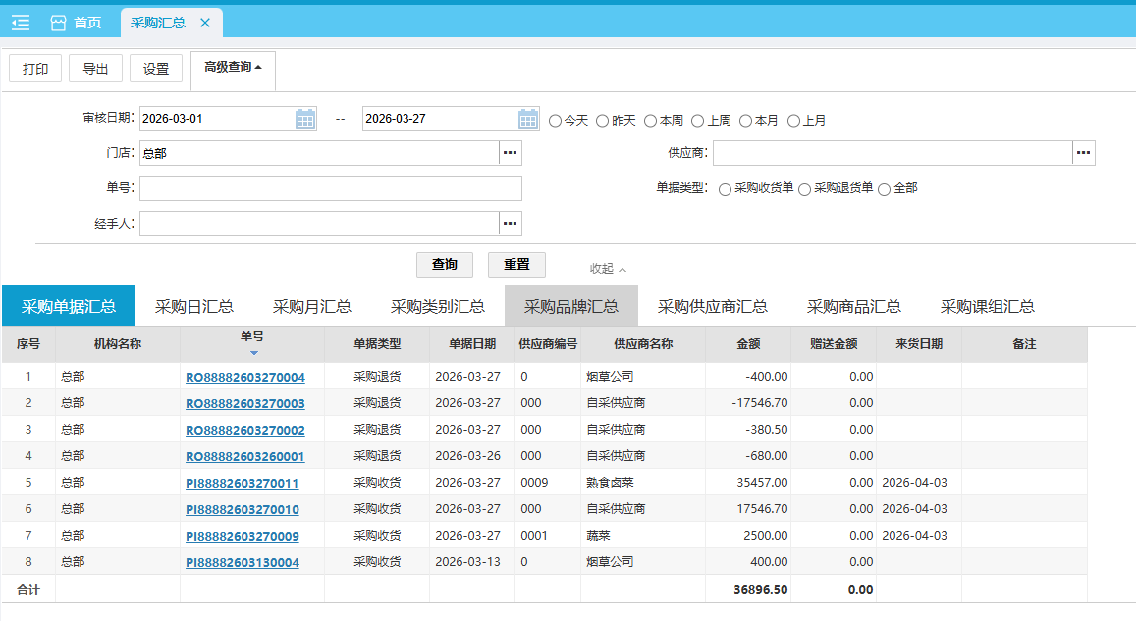Expand the 高级查询 dropdown

click(x=233, y=68)
